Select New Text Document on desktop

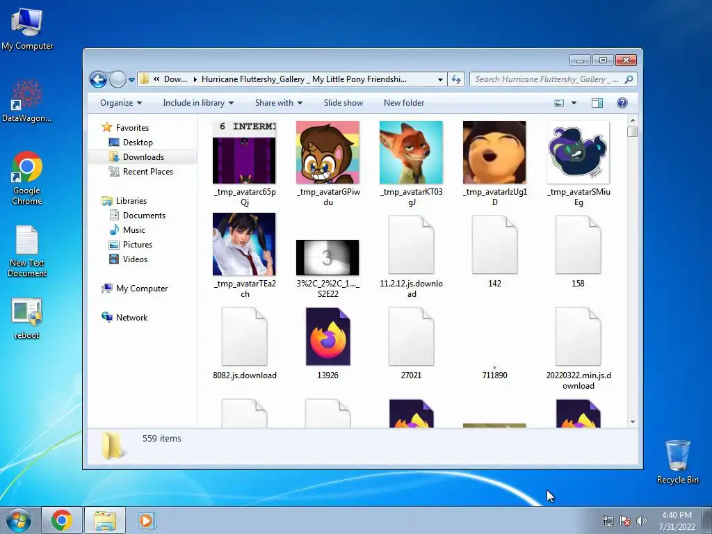(27, 251)
